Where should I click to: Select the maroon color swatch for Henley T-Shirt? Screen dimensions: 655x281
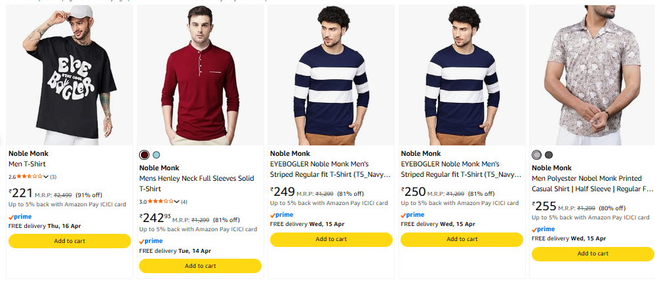click(144, 155)
